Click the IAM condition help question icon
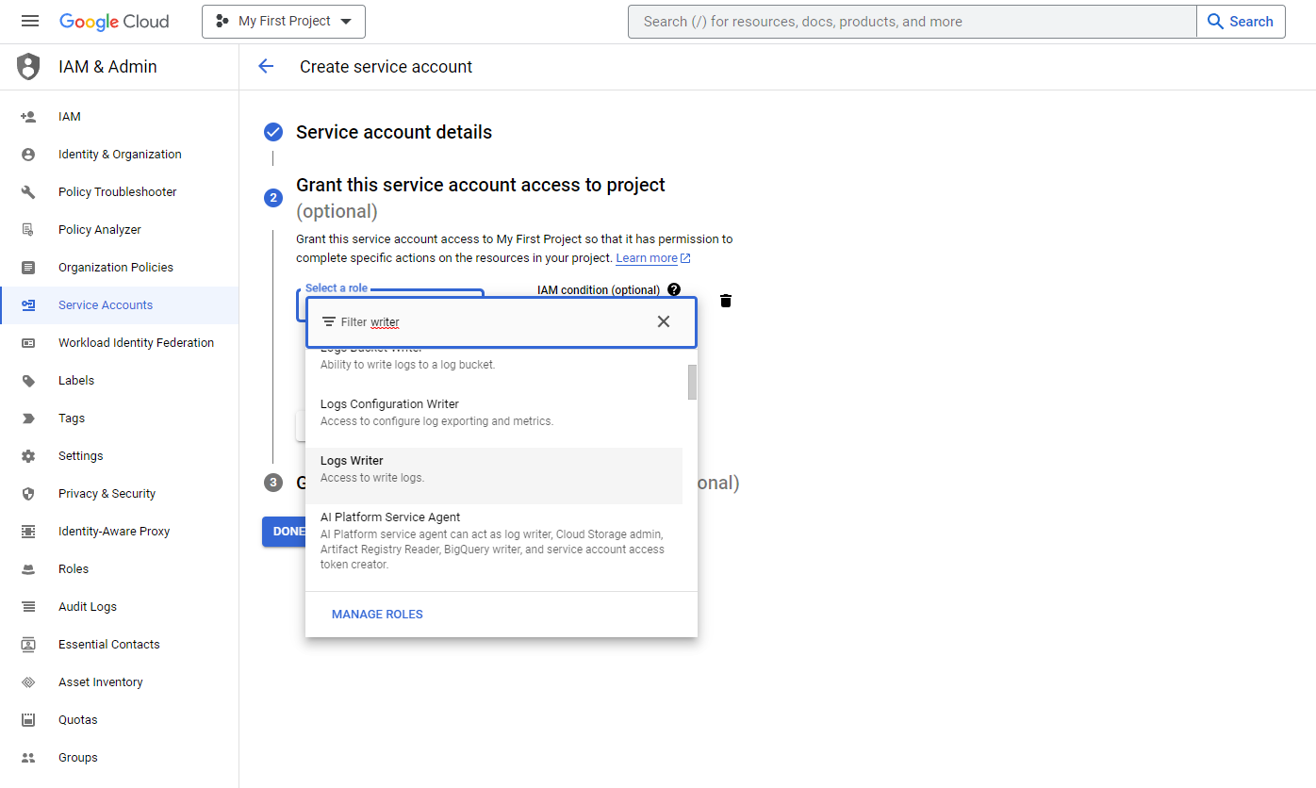 673,290
